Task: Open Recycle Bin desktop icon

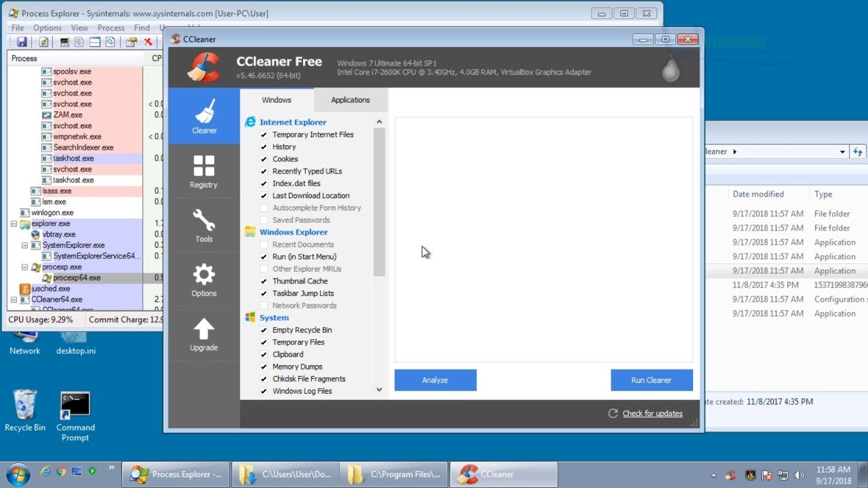Action: [x=25, y=411]
